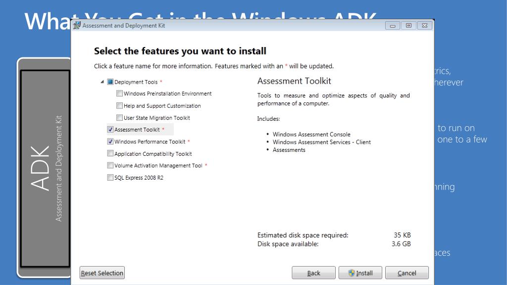Select the Assessment Toolkit feature name

click(x=137, y=130)
